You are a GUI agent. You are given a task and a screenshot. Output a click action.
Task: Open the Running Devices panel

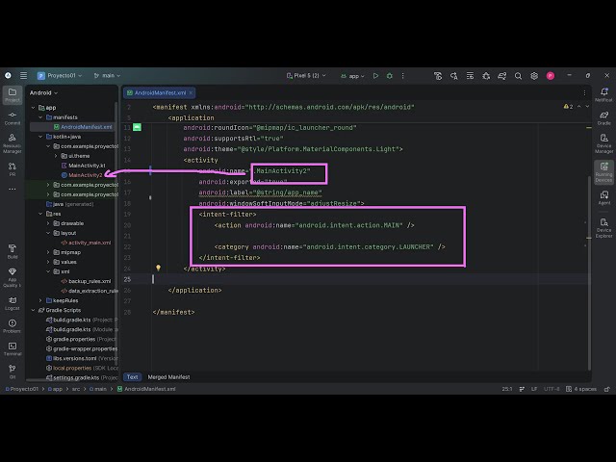pyautogui.click(x=603, y=172)
